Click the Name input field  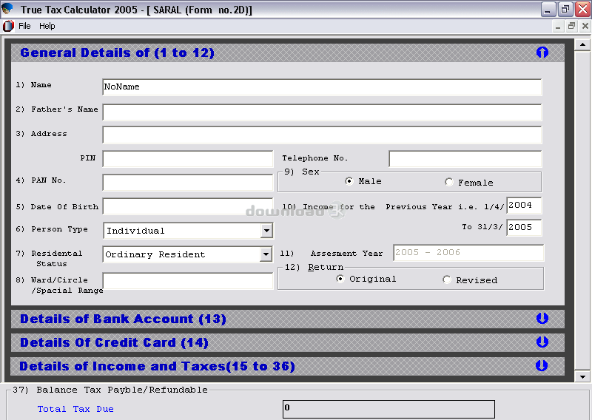pyautogui.click(x=322, y=87)
